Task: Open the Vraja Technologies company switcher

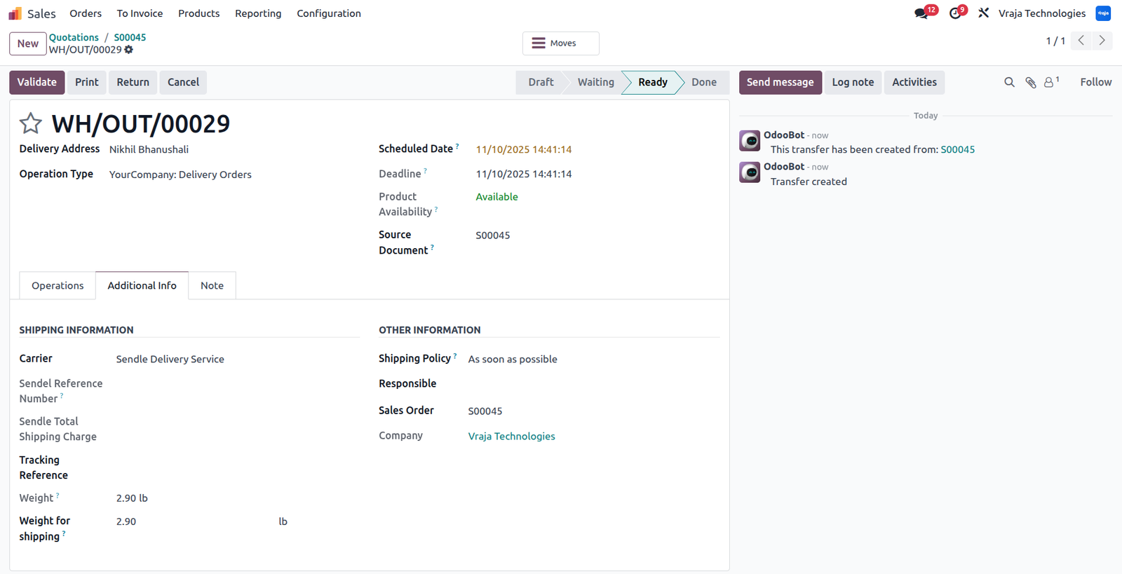Action: pos(1042,13)
